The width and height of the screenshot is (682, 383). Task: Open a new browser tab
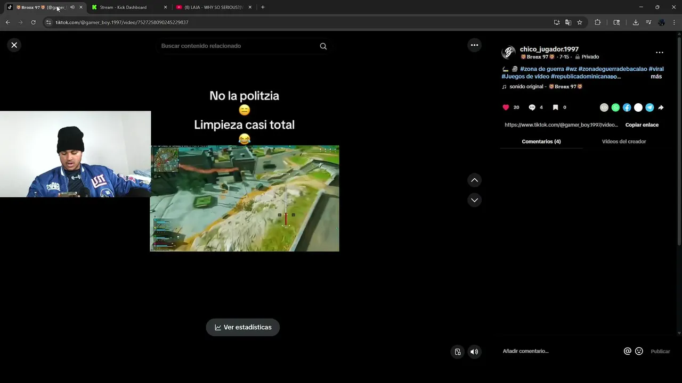(263, 7)
